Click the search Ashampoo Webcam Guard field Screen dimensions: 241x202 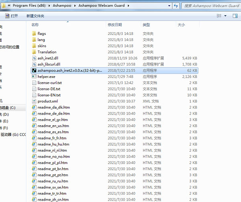pyautogui.click(x=211, y=6)
